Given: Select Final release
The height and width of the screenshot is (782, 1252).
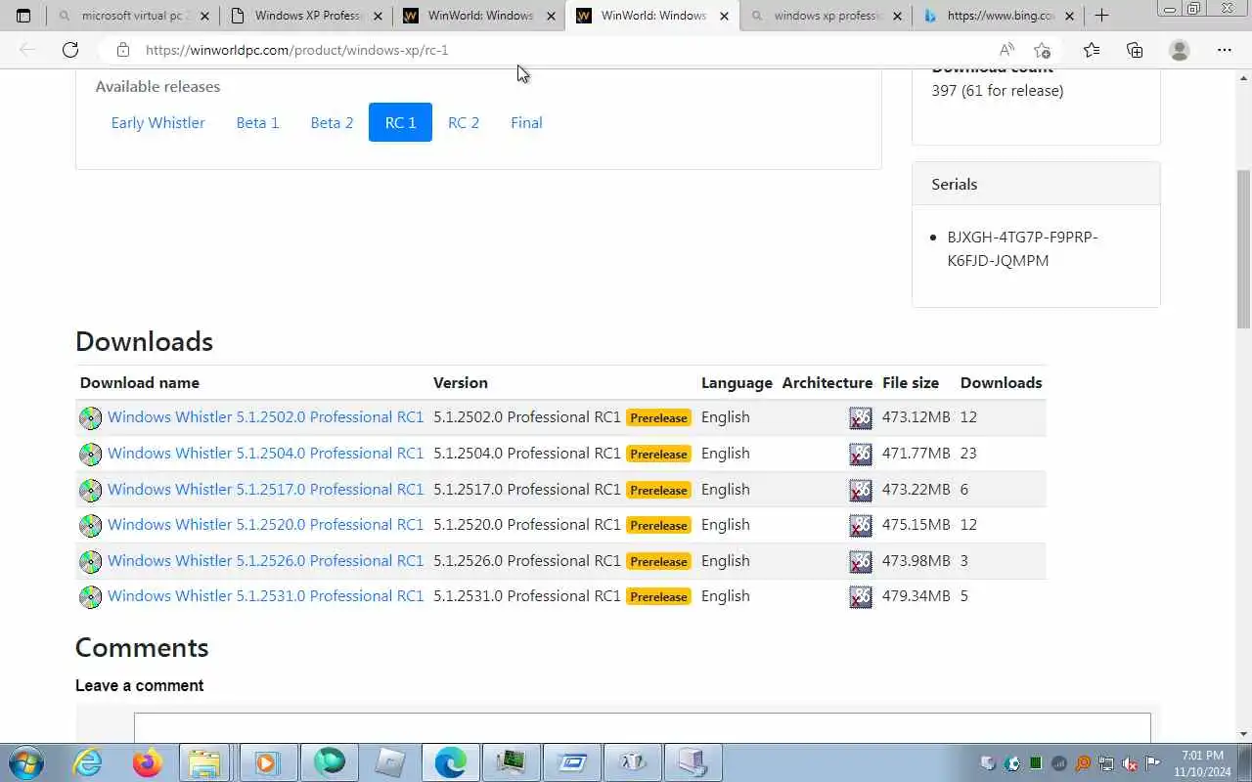Looking at the screenshot, I should (526, 122).
